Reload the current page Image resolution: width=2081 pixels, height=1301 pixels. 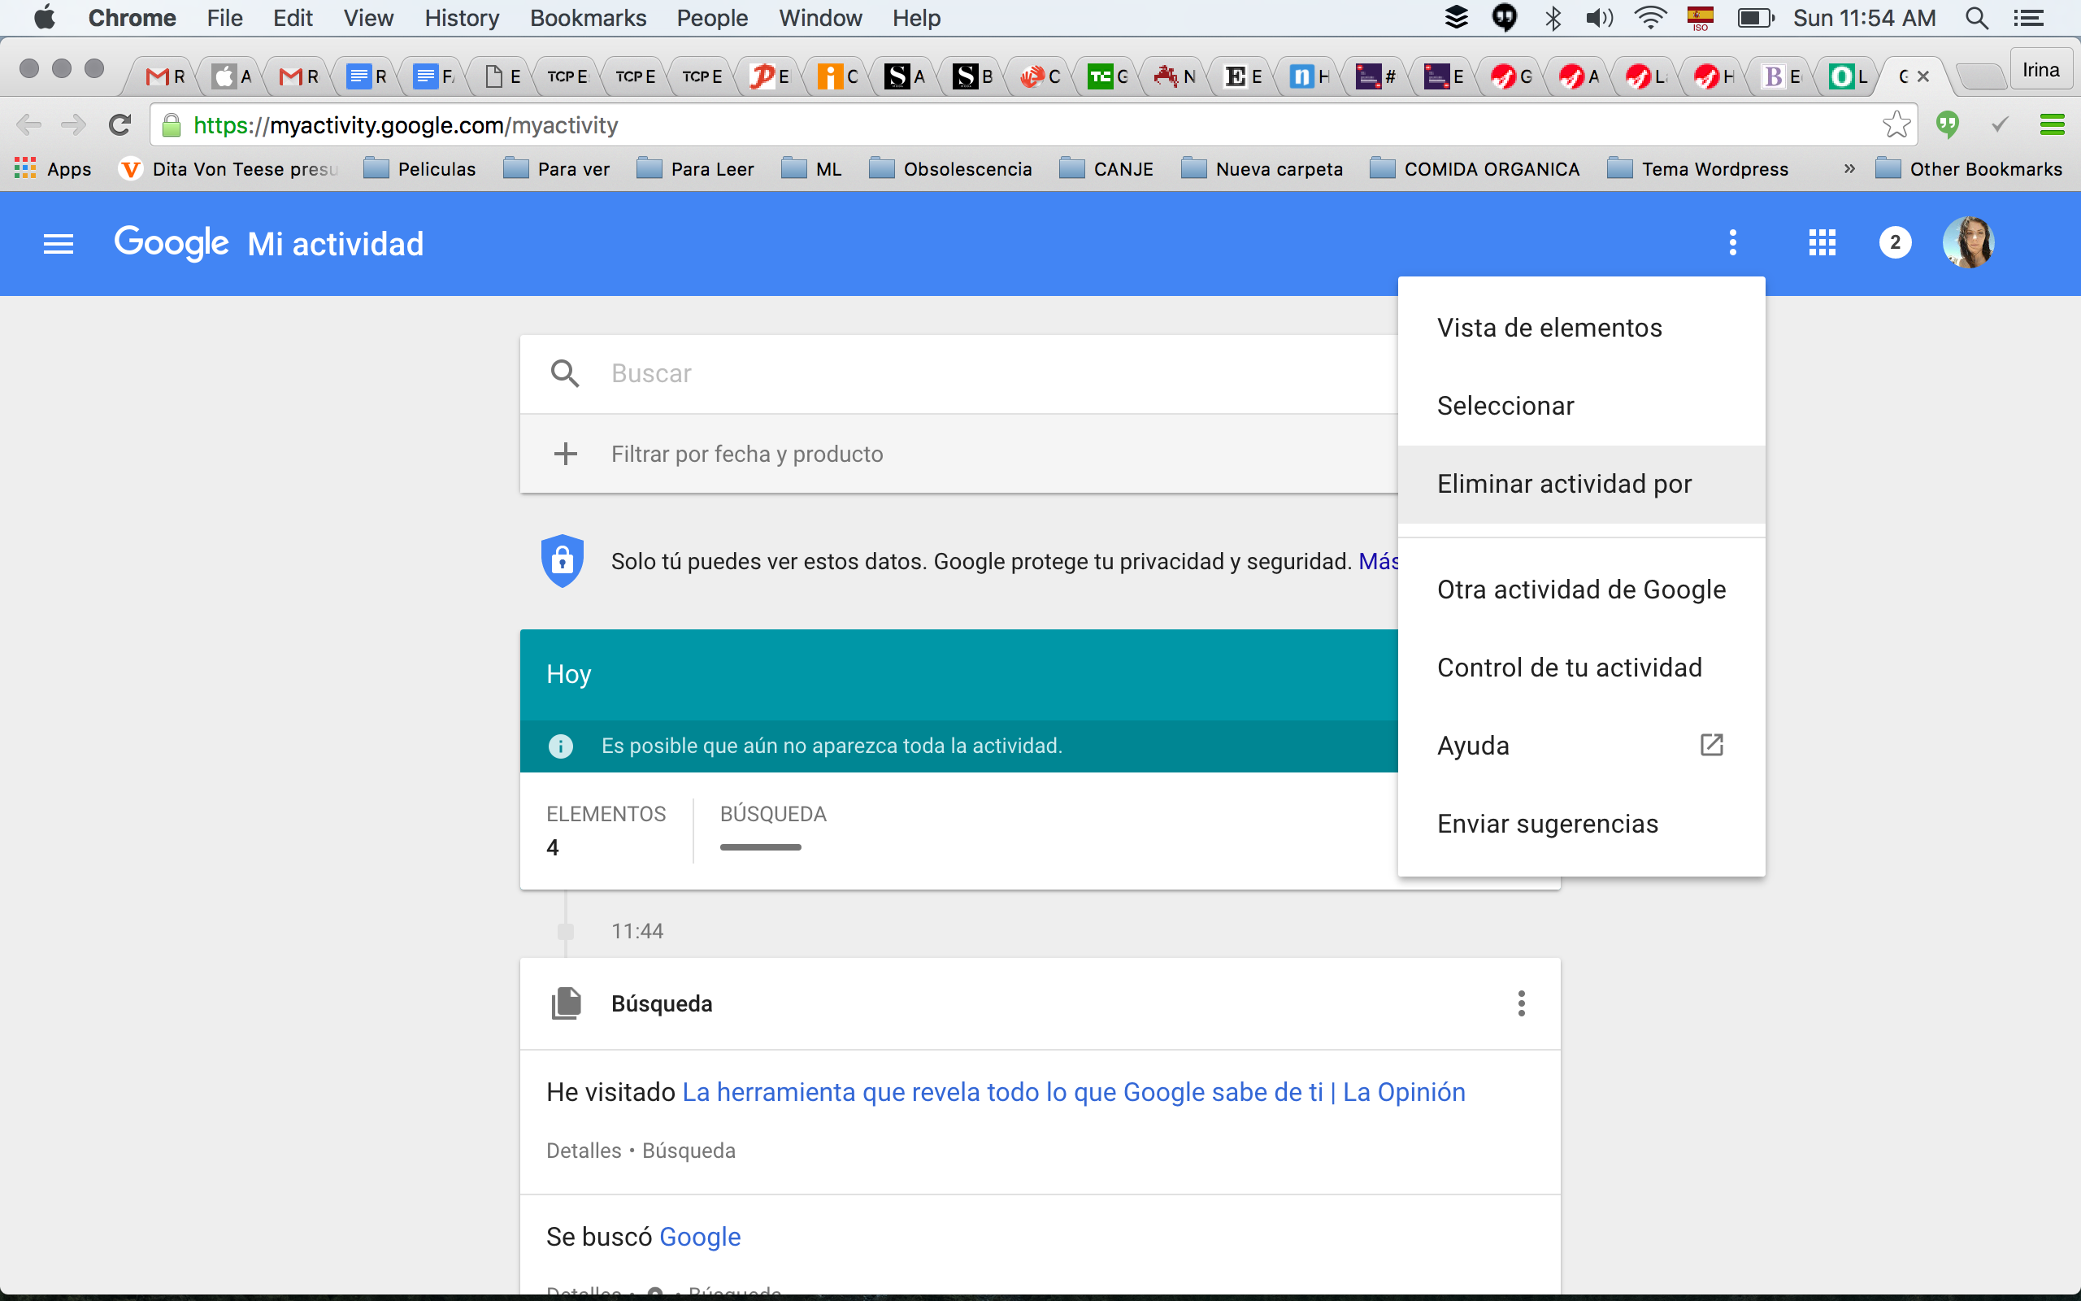point(119,124)
